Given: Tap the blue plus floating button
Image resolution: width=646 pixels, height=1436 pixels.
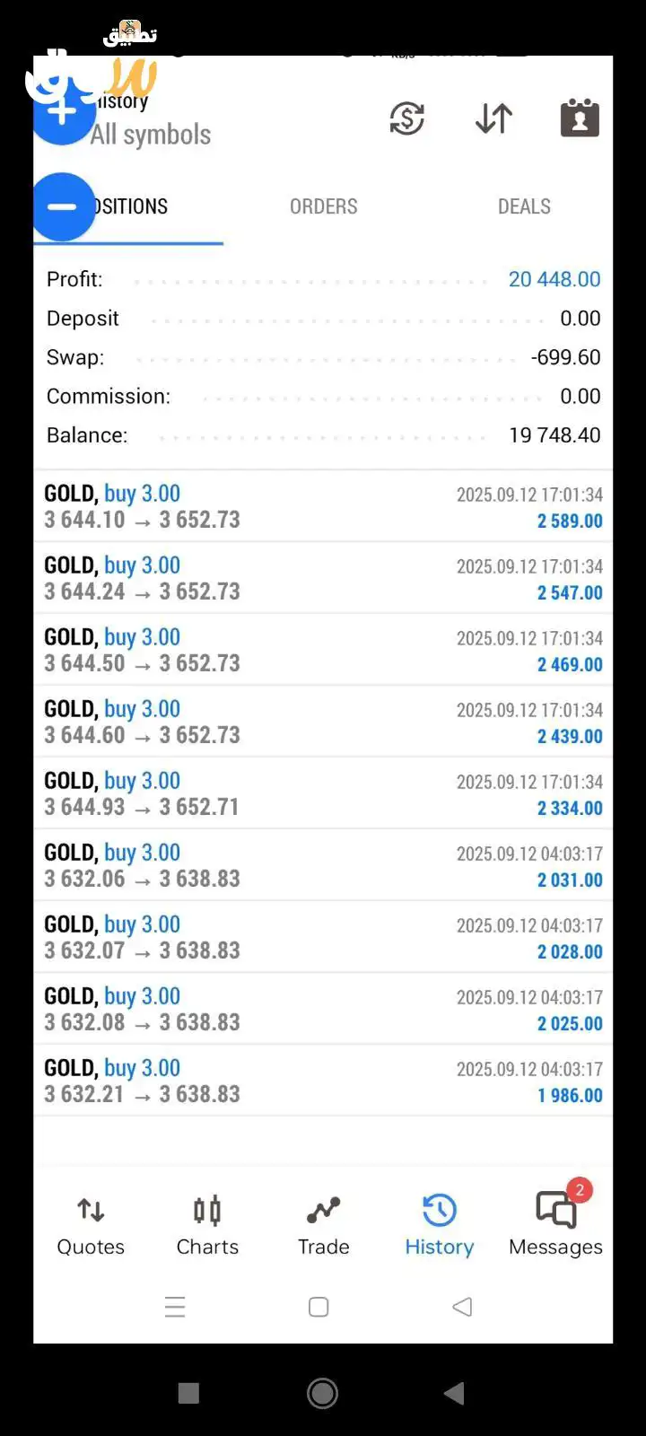Looking at the screenshot, I should point(63,111).
